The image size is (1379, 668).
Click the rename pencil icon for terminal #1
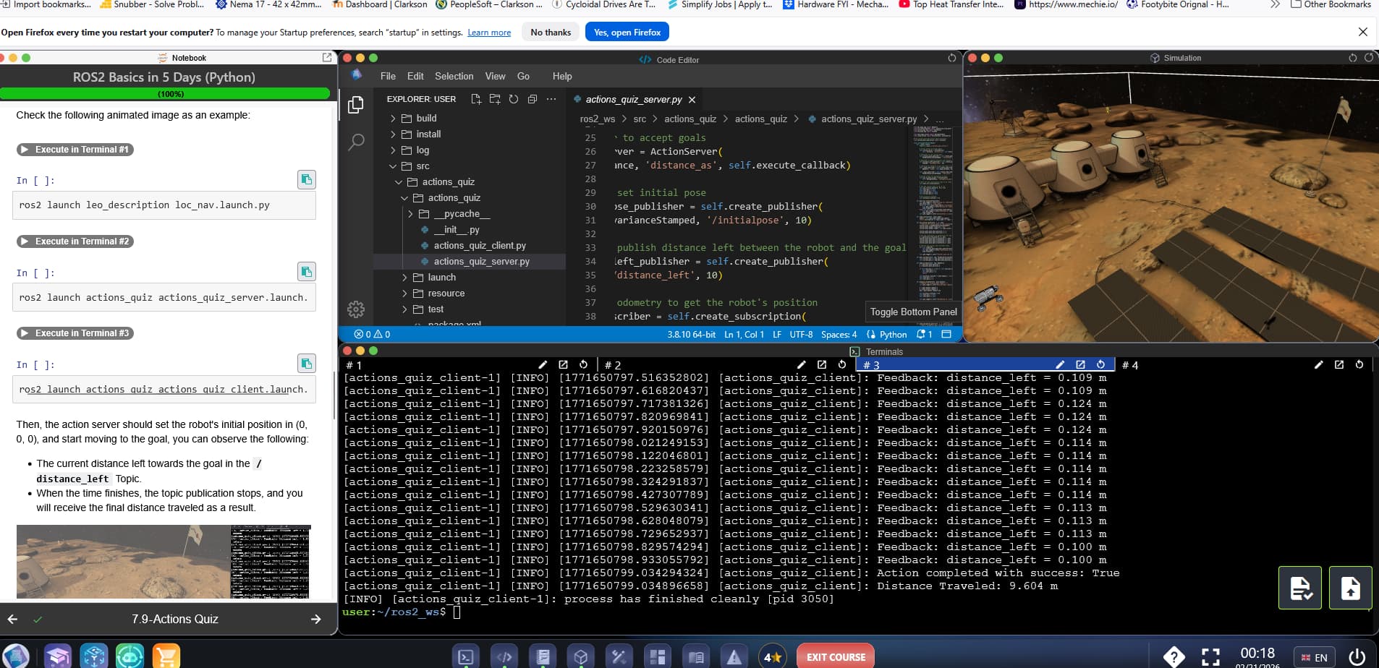click(x=543, y=365)
